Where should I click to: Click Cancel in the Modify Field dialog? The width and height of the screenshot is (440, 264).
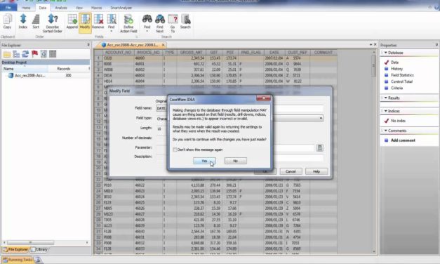tap(291, 171)
